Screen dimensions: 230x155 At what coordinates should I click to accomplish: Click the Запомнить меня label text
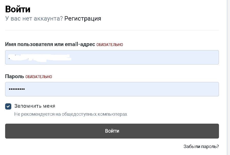tap(35, 106)
